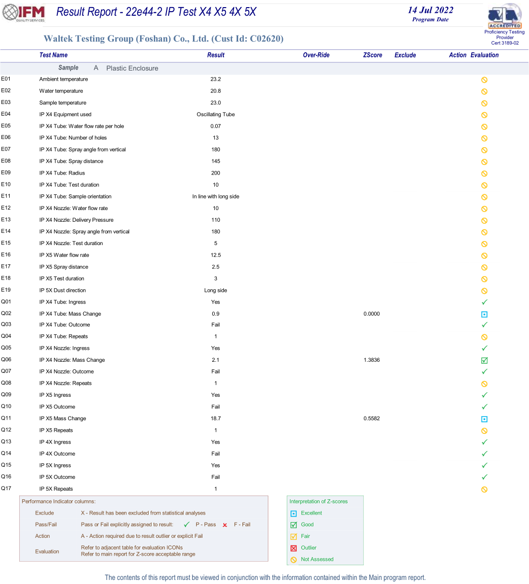Click the Waltek Testing Group customer name
The height and width of the screenshot is (584, 529).
point(163,39)
